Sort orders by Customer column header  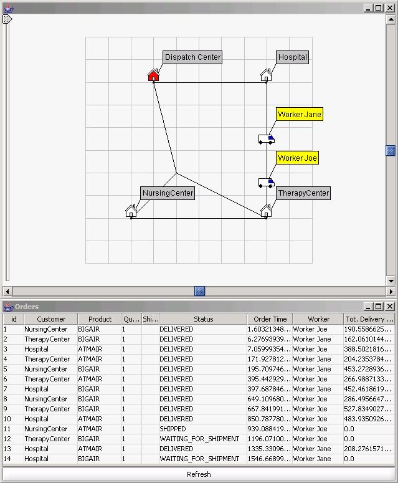pos(51,319)
